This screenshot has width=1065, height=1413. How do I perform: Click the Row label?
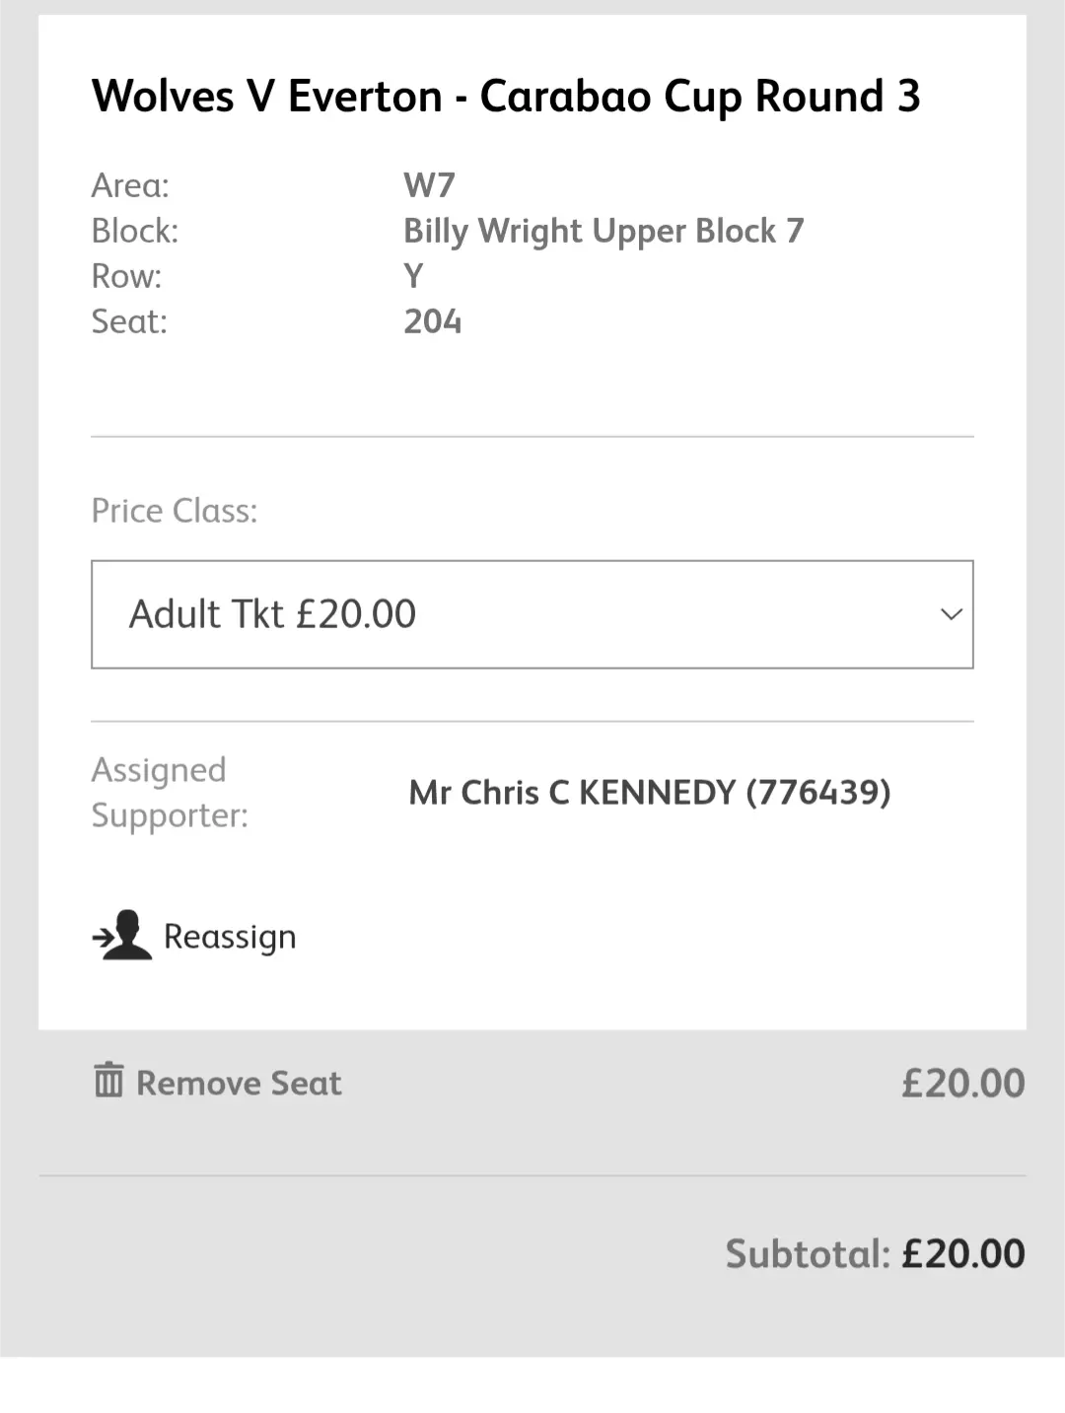point(126,276)
